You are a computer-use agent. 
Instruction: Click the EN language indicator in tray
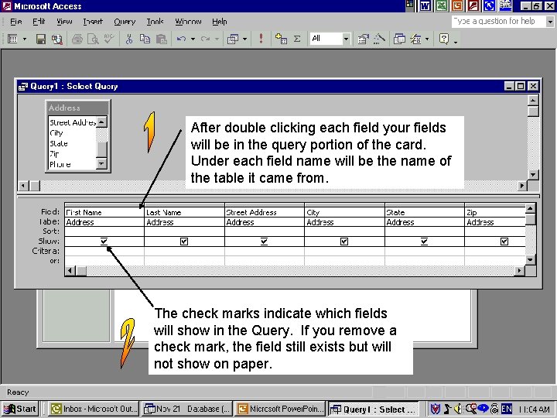[x=507, y=409]
